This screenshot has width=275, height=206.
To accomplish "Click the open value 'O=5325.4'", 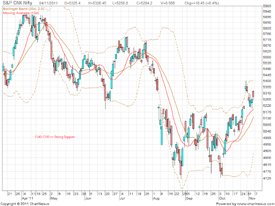I will point(72,3).
